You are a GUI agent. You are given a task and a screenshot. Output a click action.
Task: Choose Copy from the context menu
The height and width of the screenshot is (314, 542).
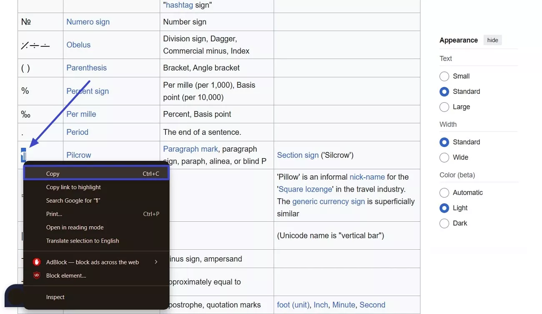pos(53,173)
